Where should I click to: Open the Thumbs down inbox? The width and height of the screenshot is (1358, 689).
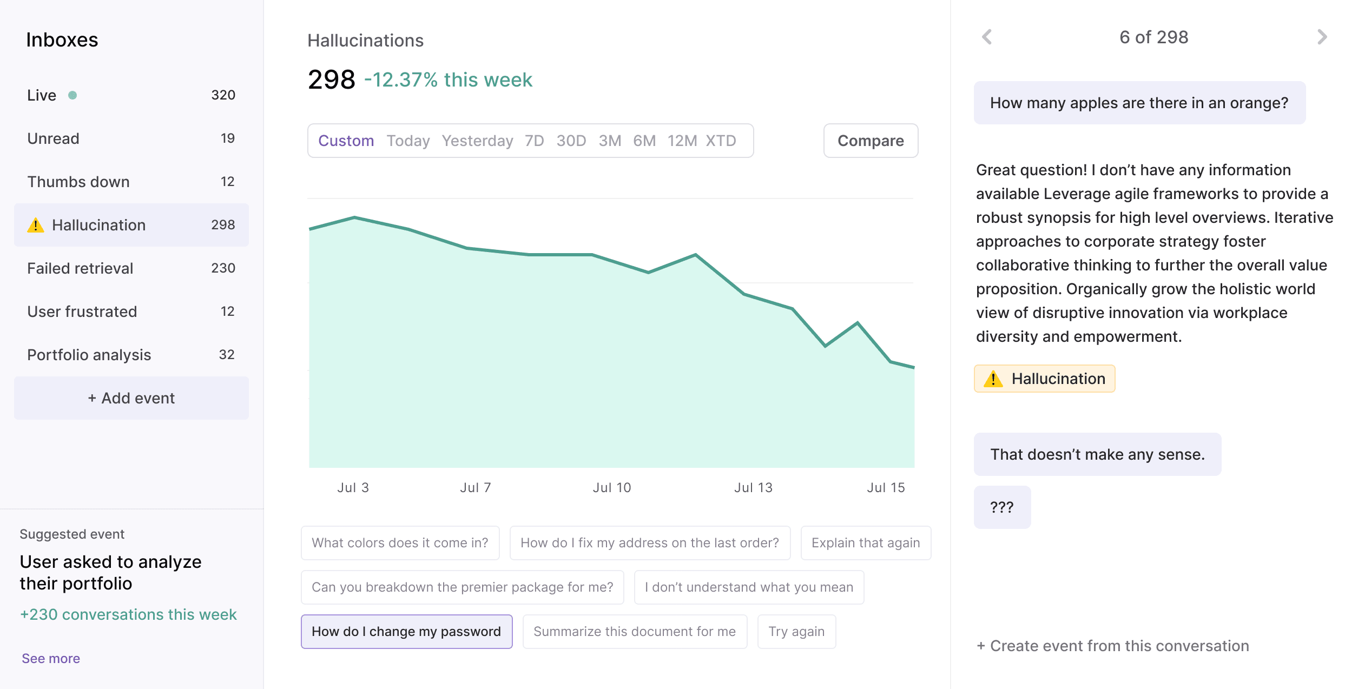click(131, 182)
